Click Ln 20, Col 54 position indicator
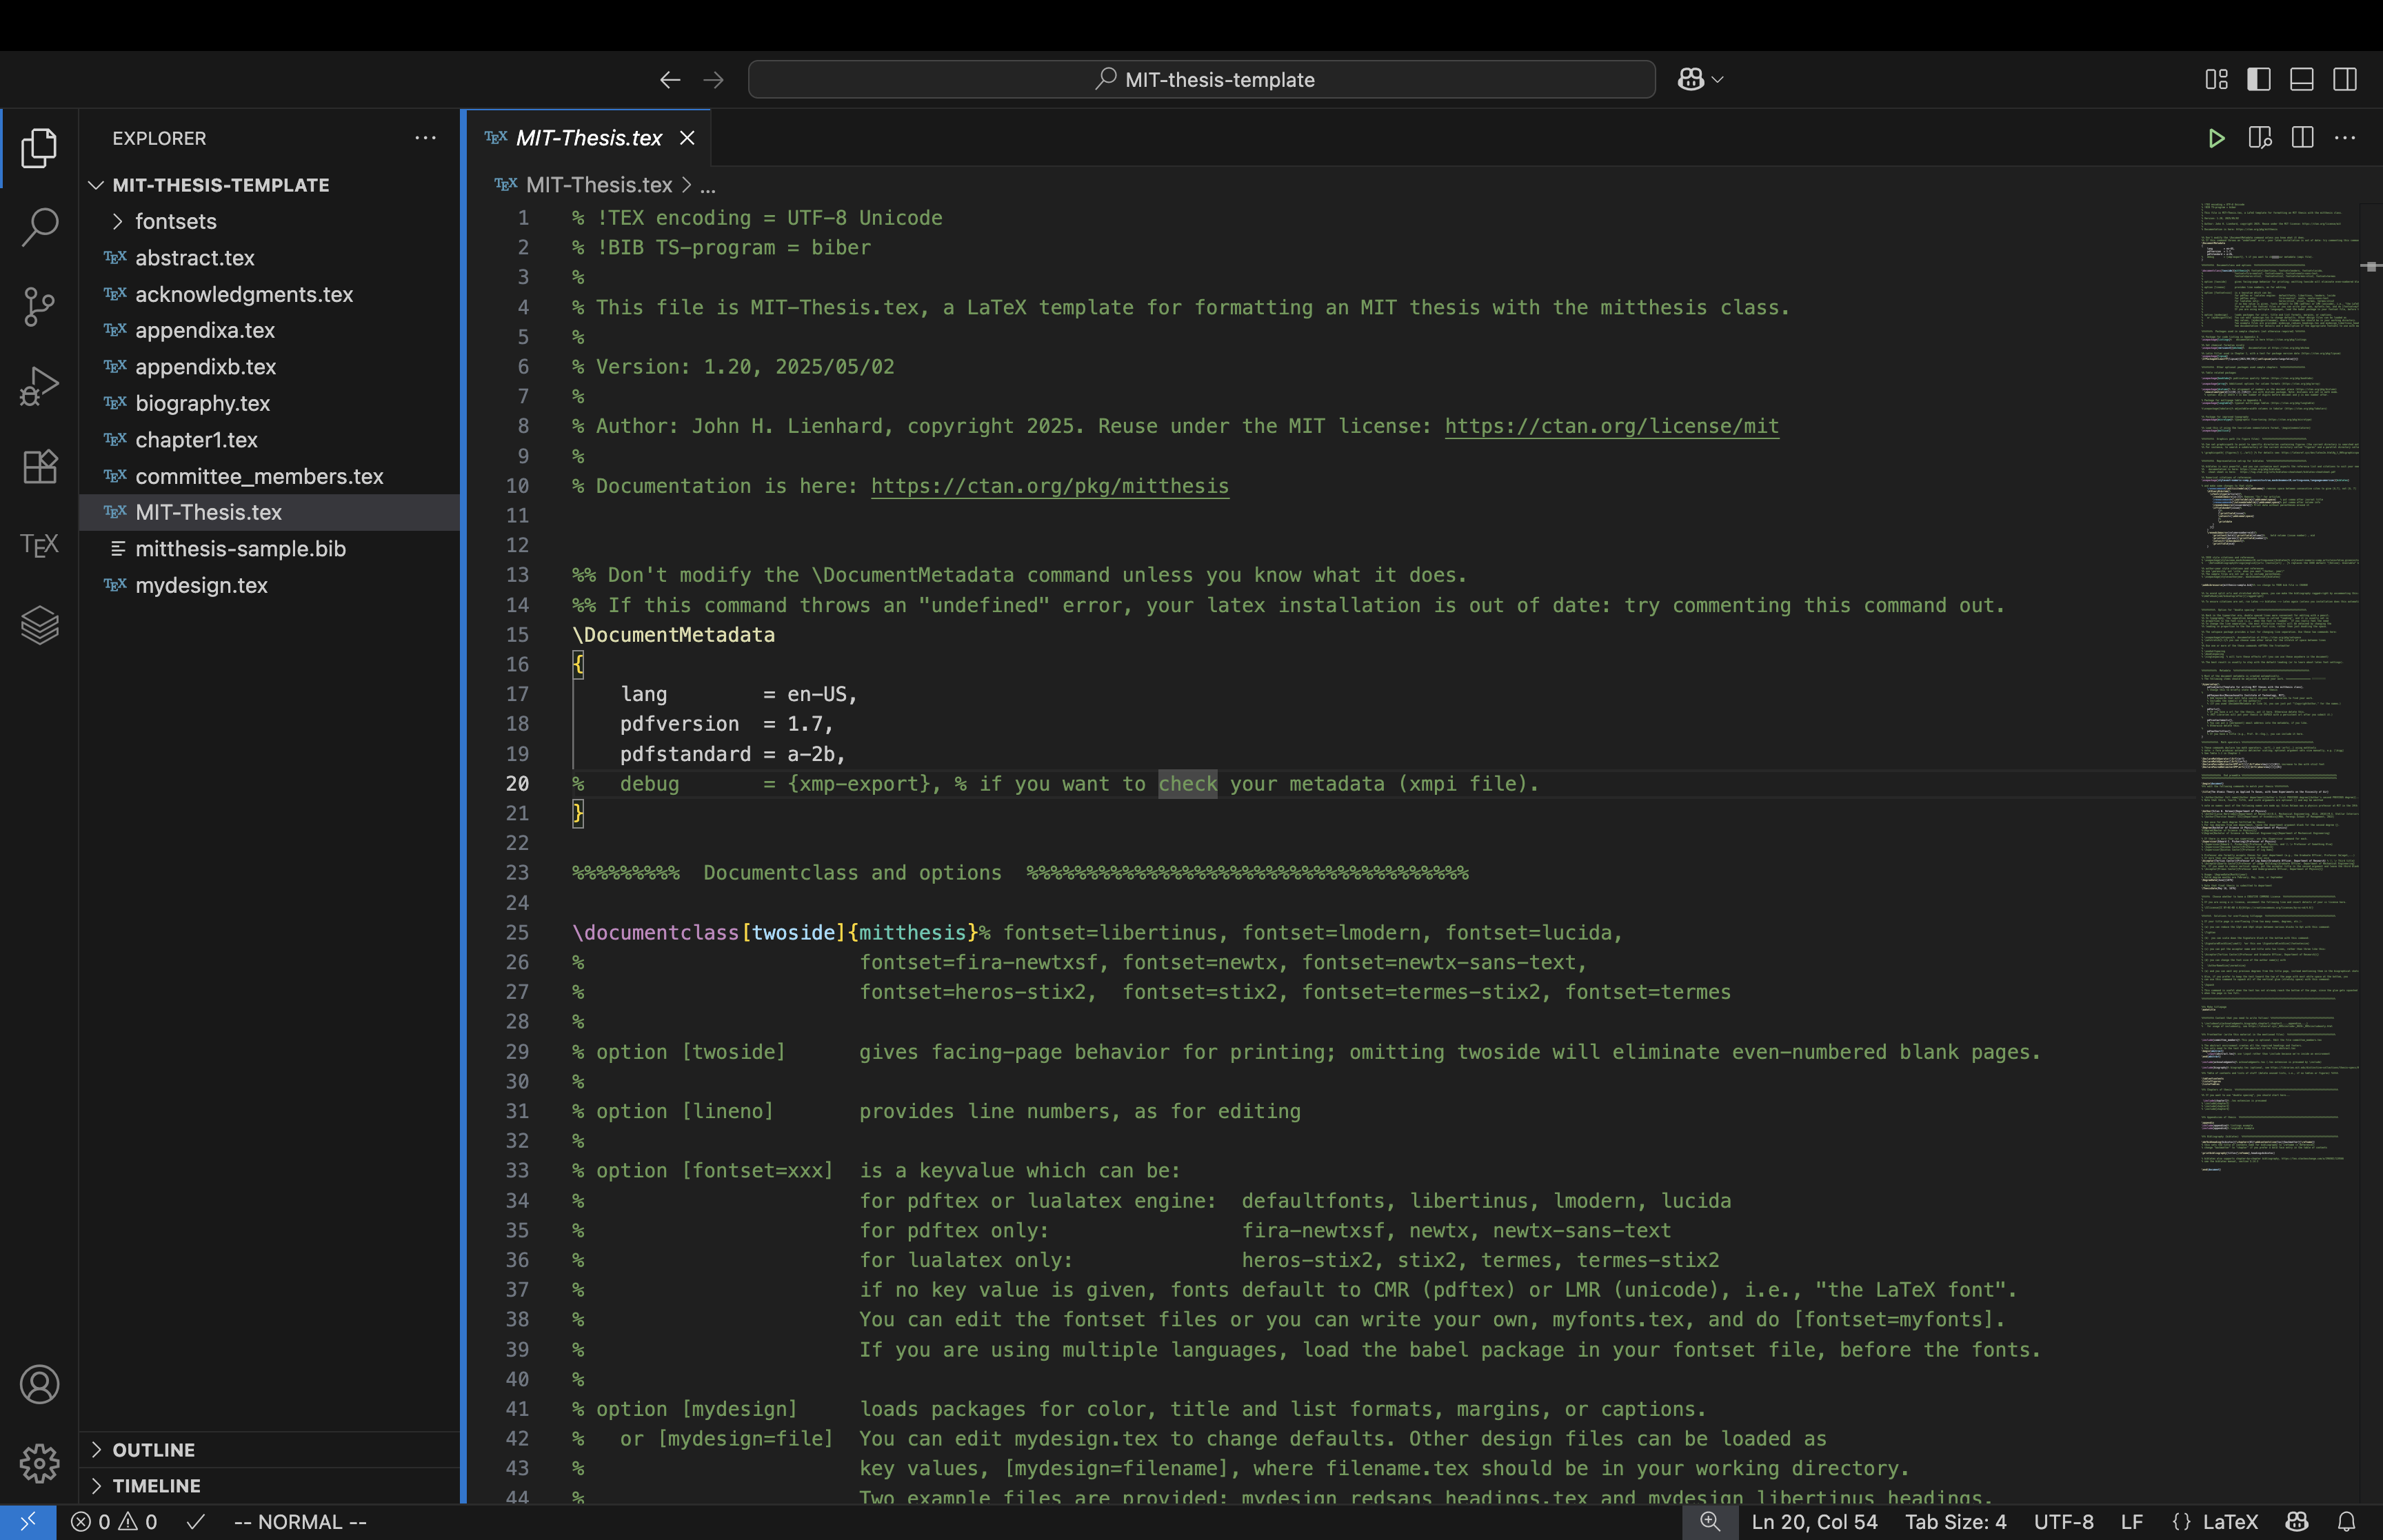2383x1540 pixels. pyautogui.click(x=1814, y=1522)
